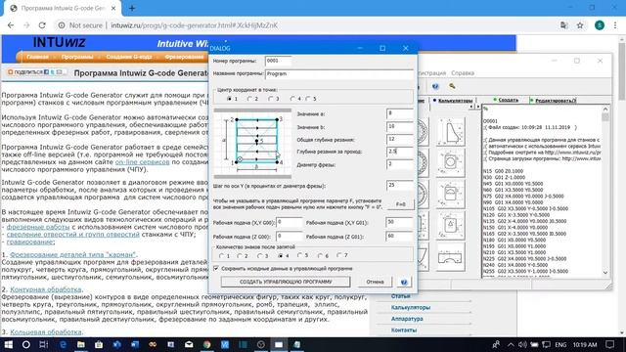Set coordinate center to point 5
This screenshot has width=626, height=352.
[308, 99]
